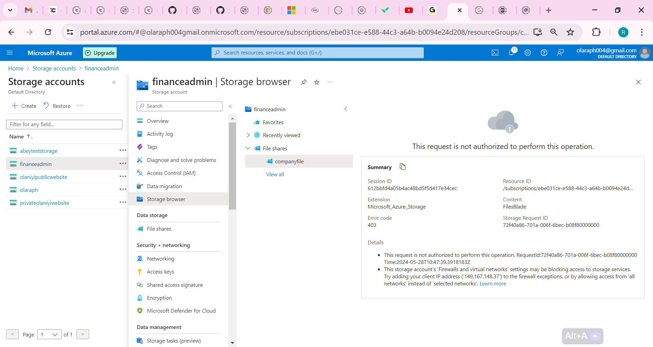
Task: Open Azure feedback icon in header
Action: [560, 53]
